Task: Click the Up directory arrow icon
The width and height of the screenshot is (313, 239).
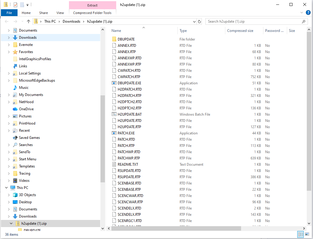Action: point(29,21)
